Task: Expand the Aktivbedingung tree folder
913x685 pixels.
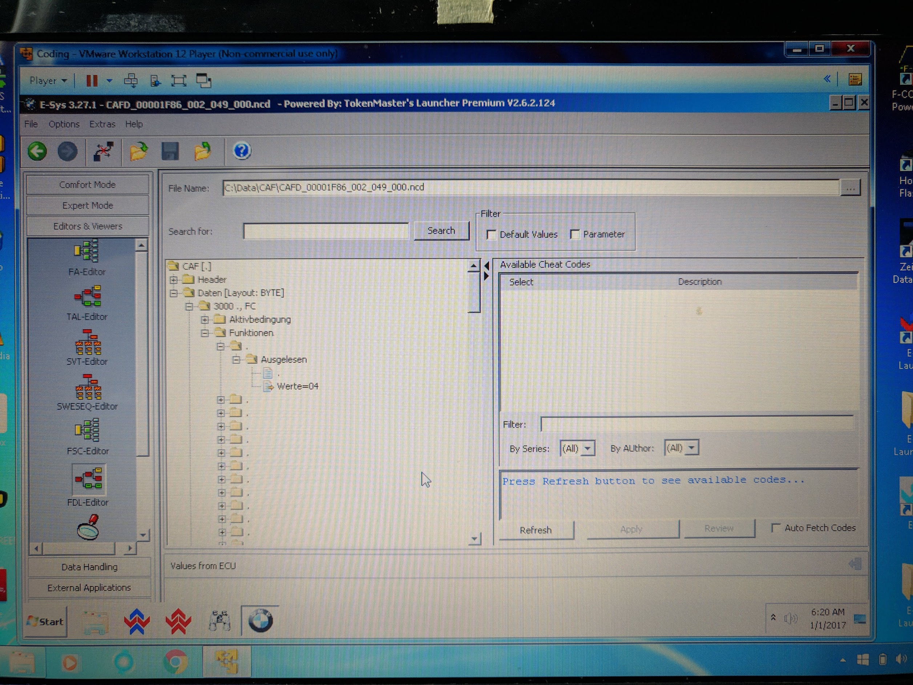Action: tap(205, 319)
